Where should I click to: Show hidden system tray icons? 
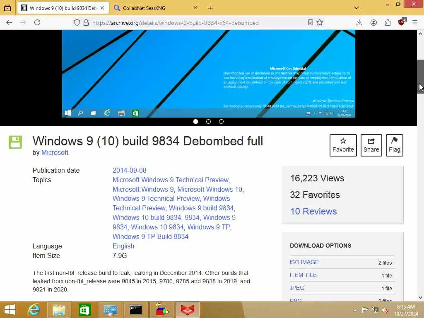click(x=355, y=310)
